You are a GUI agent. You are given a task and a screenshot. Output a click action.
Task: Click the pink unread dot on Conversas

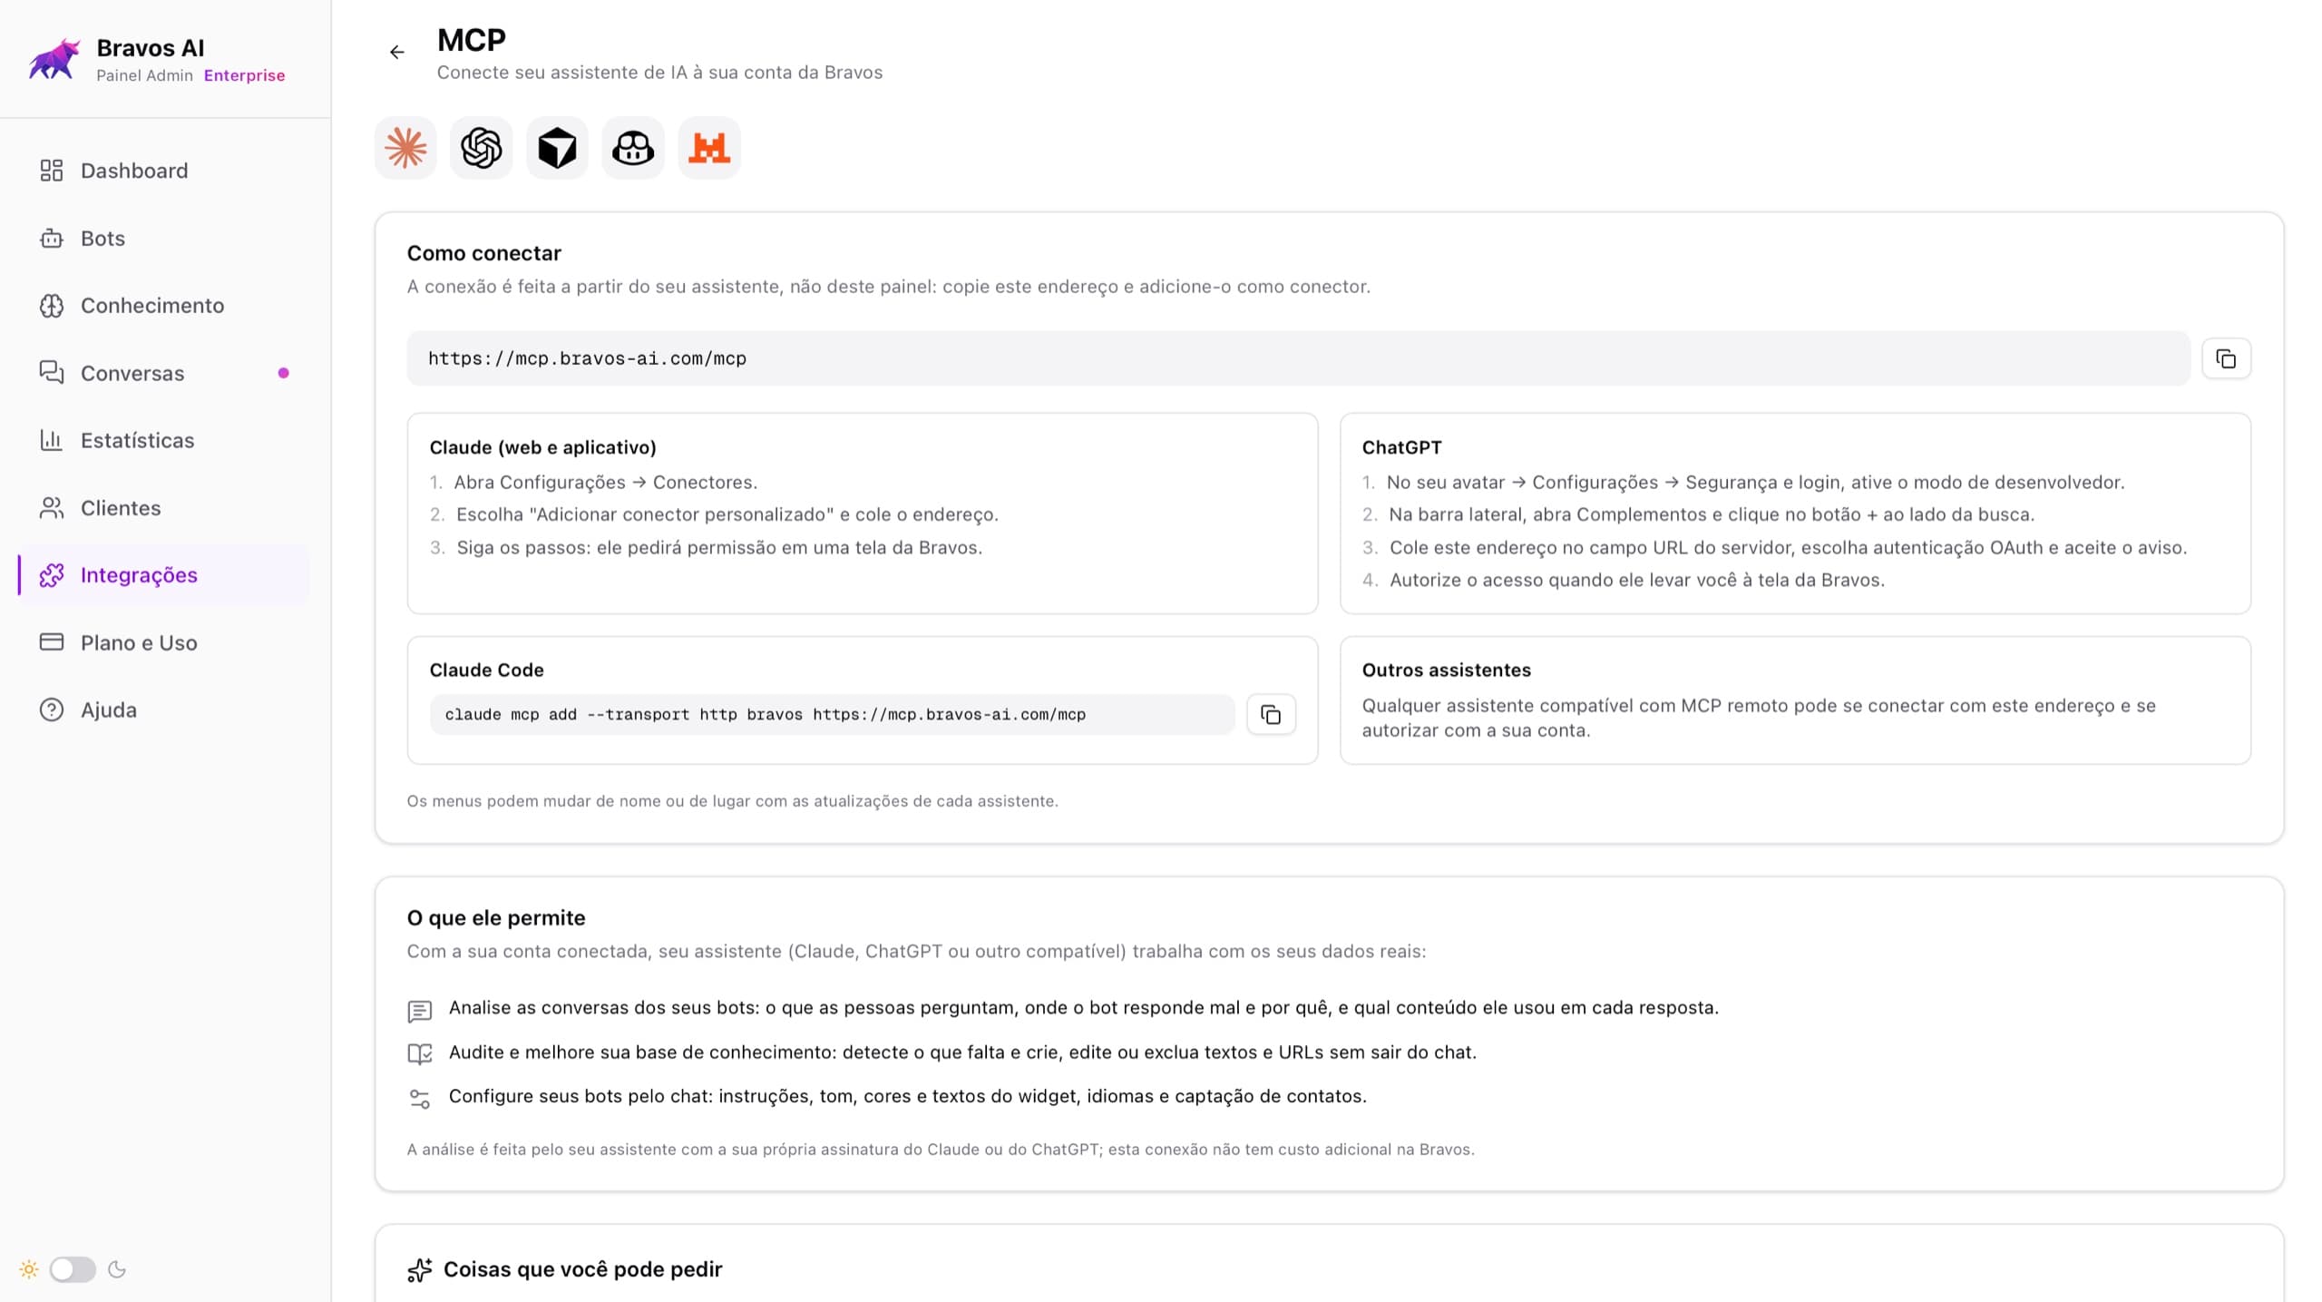click(284, 373)
